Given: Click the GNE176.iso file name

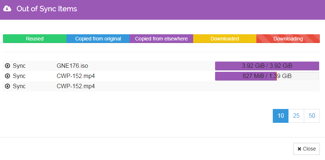Looking at the screenshot, I should (72, 66).
